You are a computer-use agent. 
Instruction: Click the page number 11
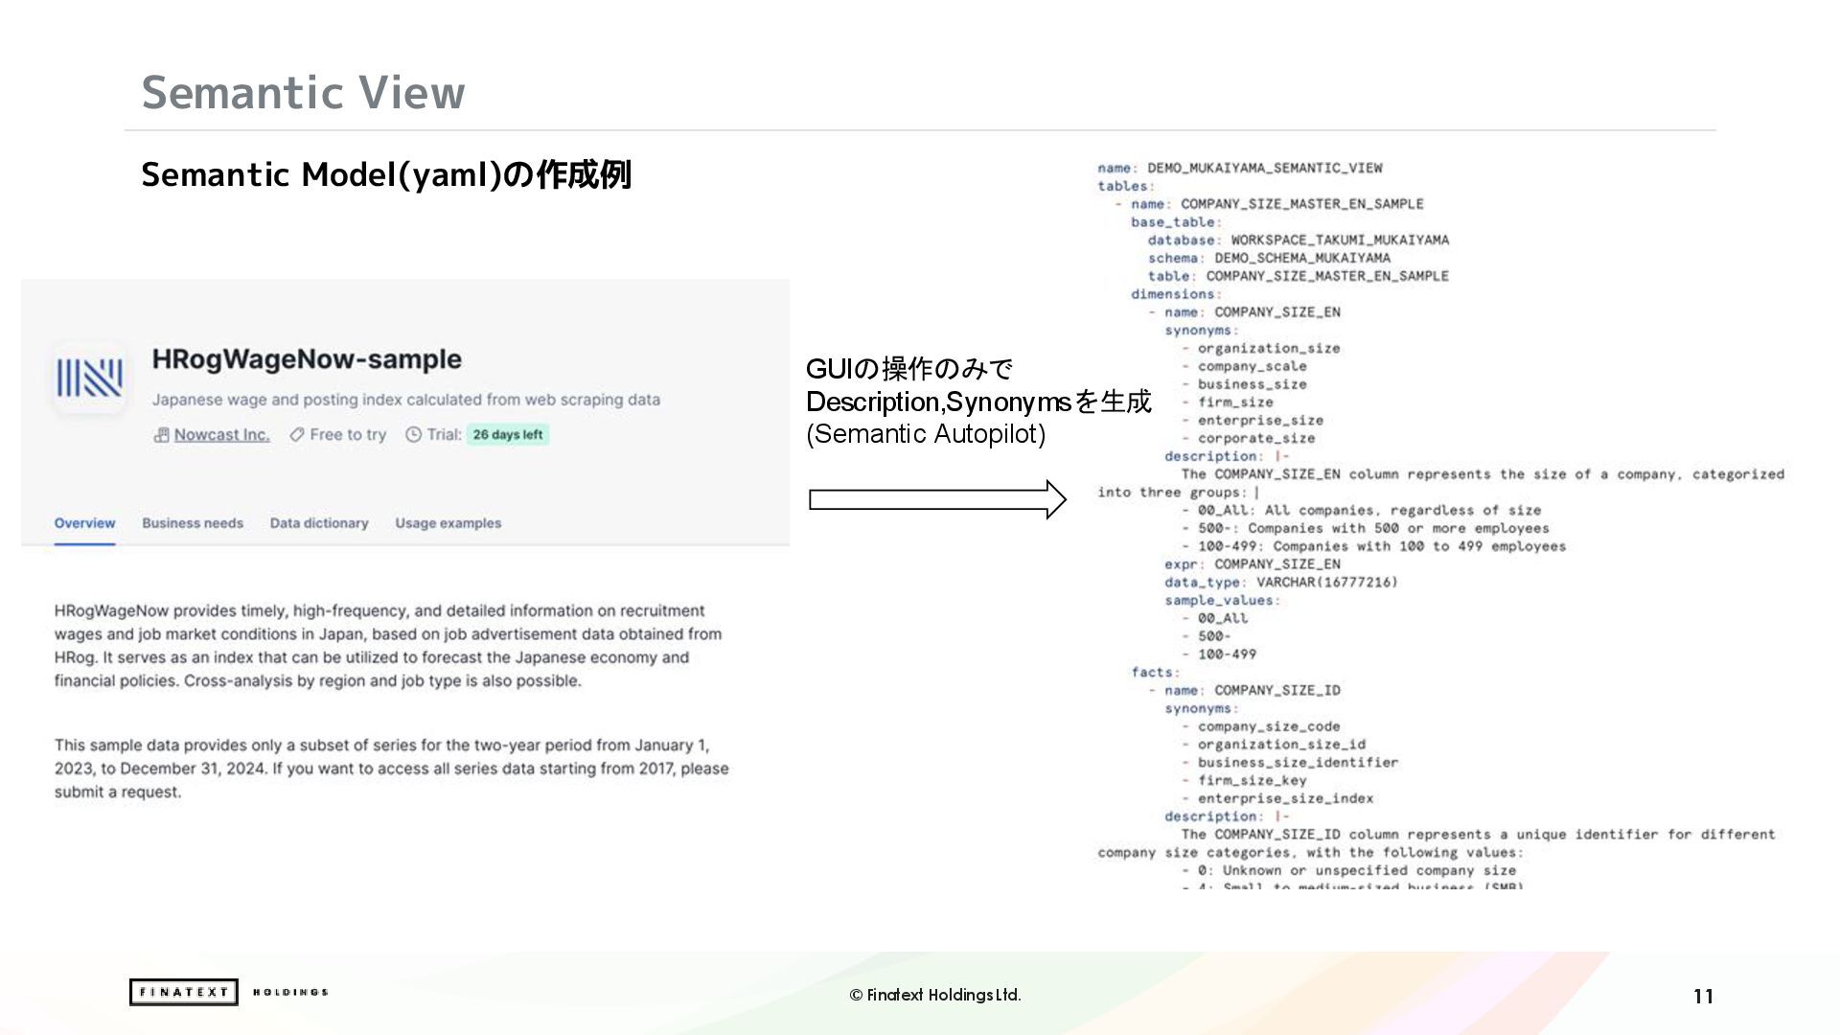[x=1703, y=996]
